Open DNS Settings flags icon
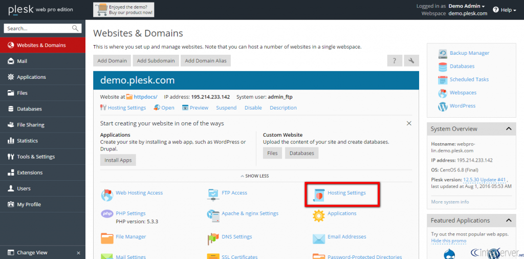The width and height of the screenshot is (524, 259). (213, 239)
